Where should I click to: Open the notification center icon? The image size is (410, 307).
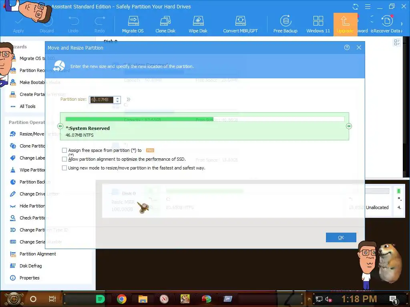pos(393,299)
